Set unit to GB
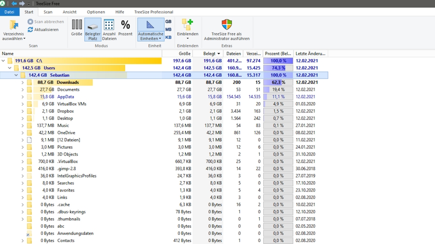The image size is (435, 244). (168, 21)
